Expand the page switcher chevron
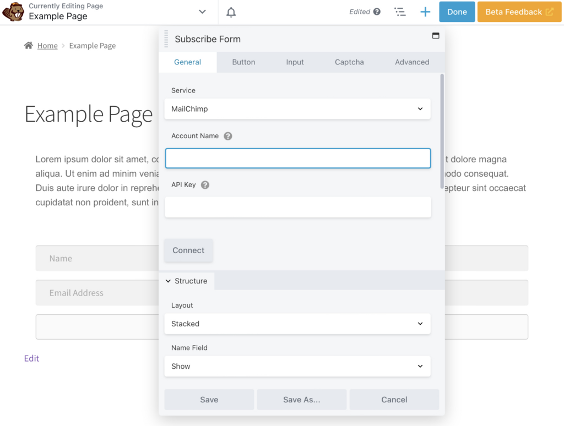The height and width of the screenshot is (426, 564). coord(202,11)
